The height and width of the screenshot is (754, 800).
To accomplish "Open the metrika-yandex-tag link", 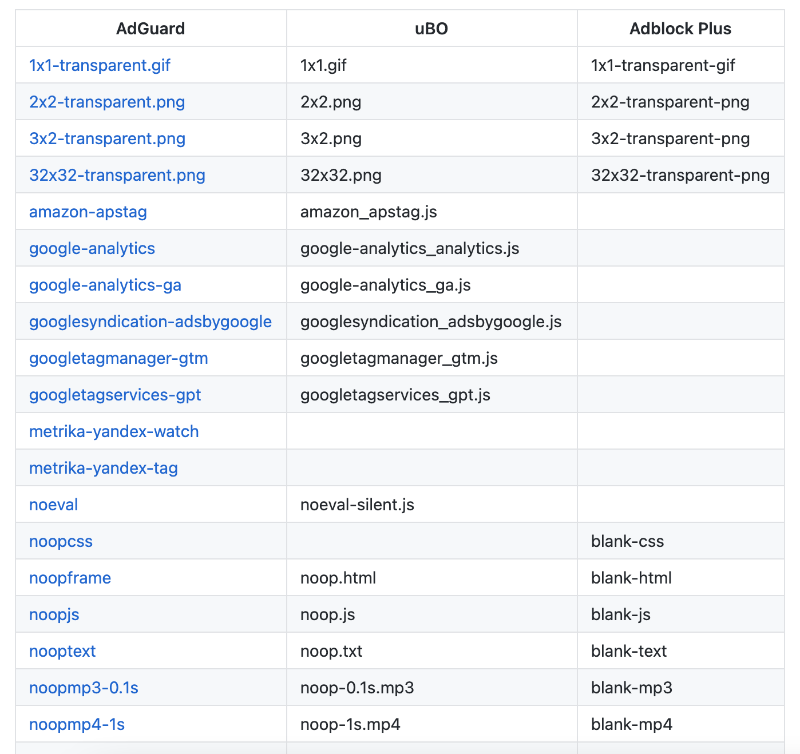I will pos(104,468).
